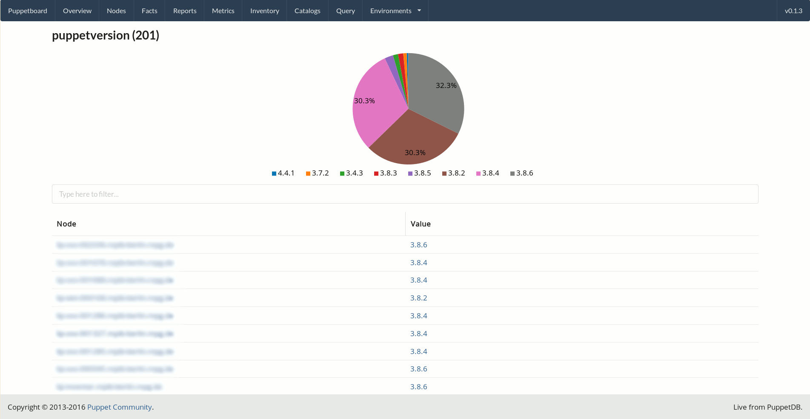Open the Puppet Community footer link

coord(119,407)
